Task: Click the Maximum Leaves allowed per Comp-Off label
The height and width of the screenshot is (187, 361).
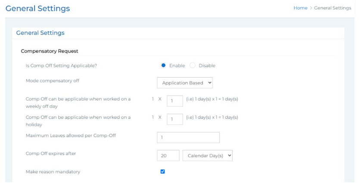Action: 71,136
